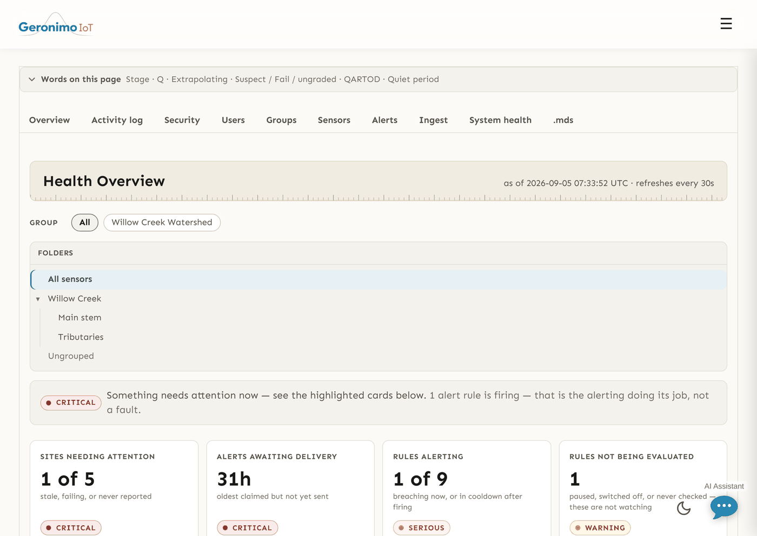Open the hamburger menu
This screenshot has width=757, height=536.
[x=726, y=24]
